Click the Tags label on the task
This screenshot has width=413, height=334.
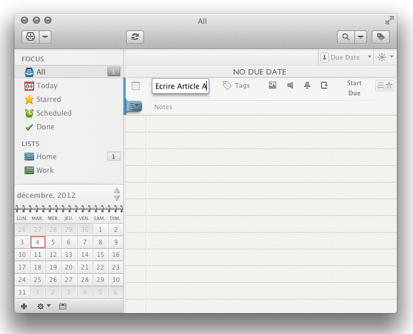[242, 85]
